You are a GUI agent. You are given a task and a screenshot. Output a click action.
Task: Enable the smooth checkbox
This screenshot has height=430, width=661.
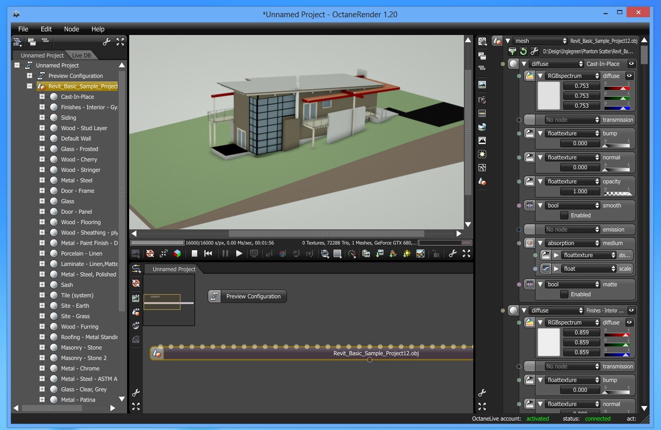pyautogui.click(x=564, y=215)
